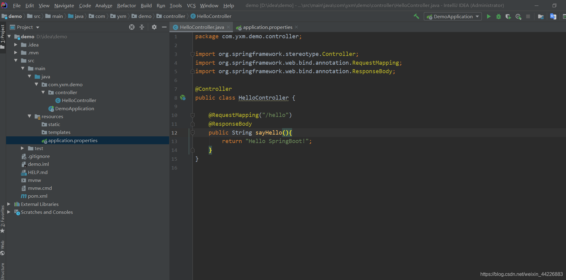Expand Scratches and Consoles node

click(x=9, y=212)
